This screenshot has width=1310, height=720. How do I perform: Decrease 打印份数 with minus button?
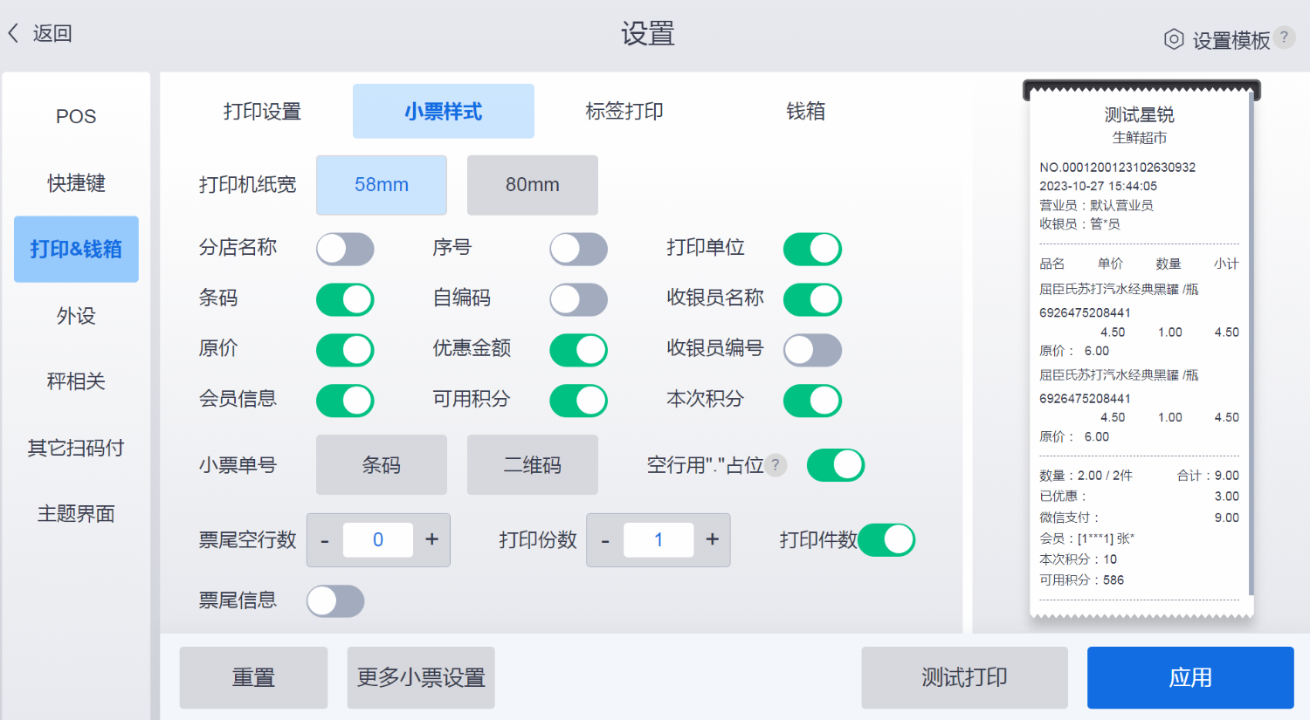coord(605,540)
